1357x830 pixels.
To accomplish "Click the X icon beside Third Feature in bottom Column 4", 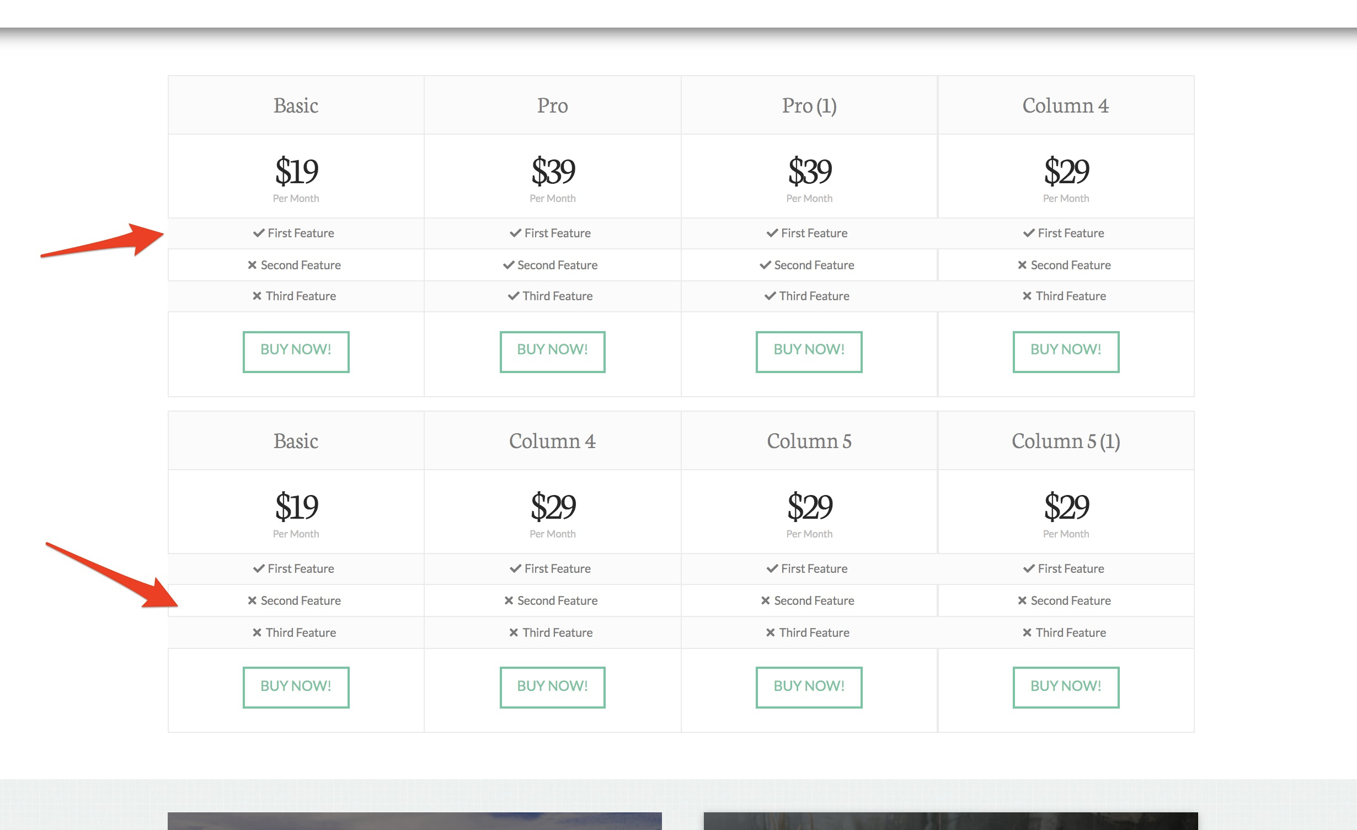I will pos(514,633).
